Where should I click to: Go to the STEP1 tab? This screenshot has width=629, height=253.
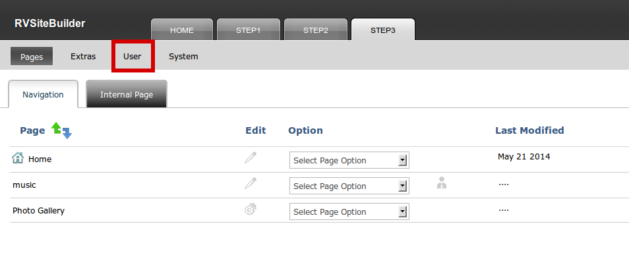[249, 30]
